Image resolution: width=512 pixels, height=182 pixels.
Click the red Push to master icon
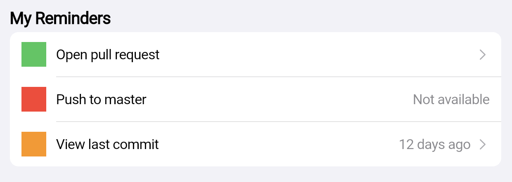click(x=34, y=99)
